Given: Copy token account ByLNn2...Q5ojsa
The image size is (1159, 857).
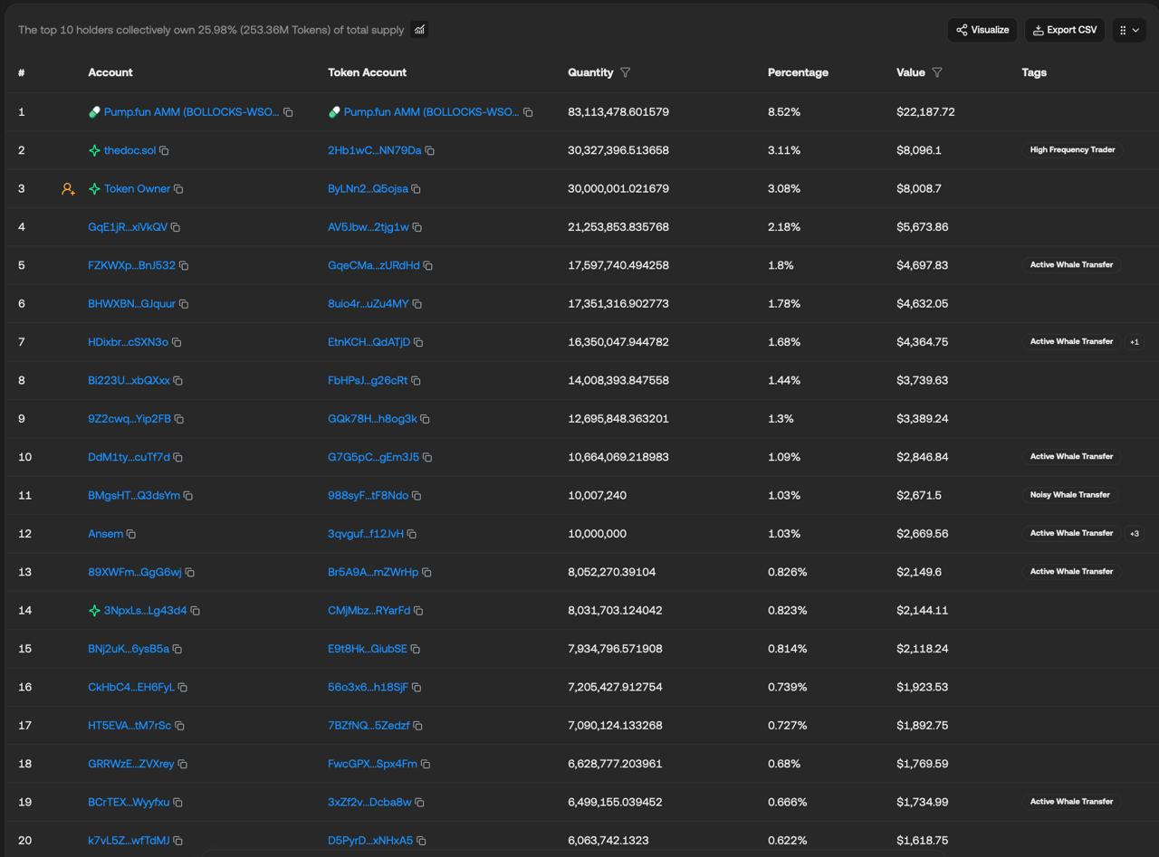Looking at the screenshot, I should 416,189.
